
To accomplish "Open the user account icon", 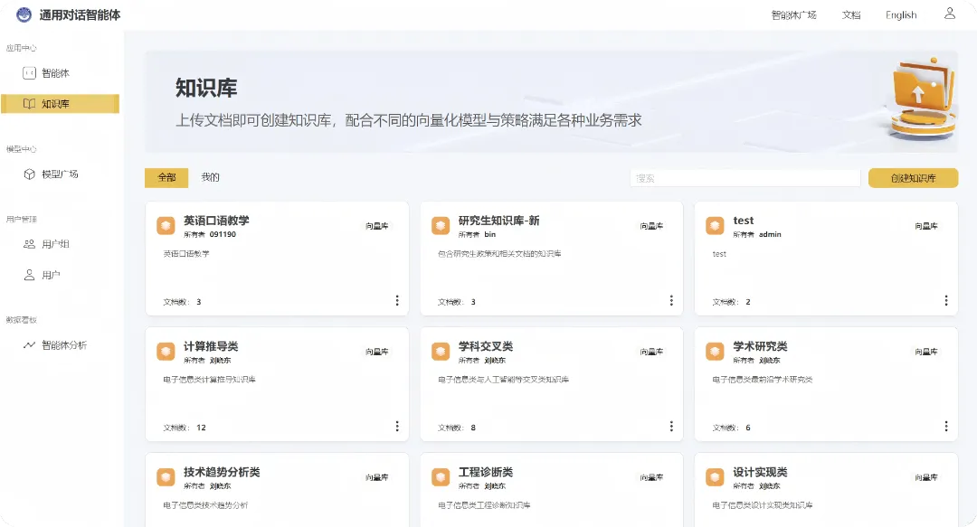I will (950, 13).
